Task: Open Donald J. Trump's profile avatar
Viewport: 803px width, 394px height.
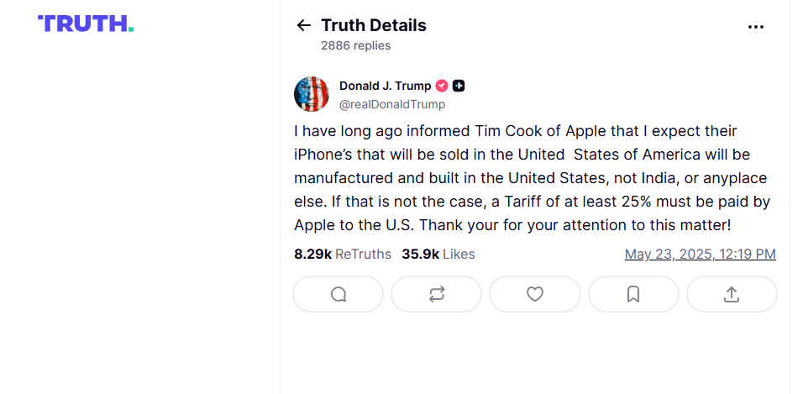Action: (x=312, y=94)
